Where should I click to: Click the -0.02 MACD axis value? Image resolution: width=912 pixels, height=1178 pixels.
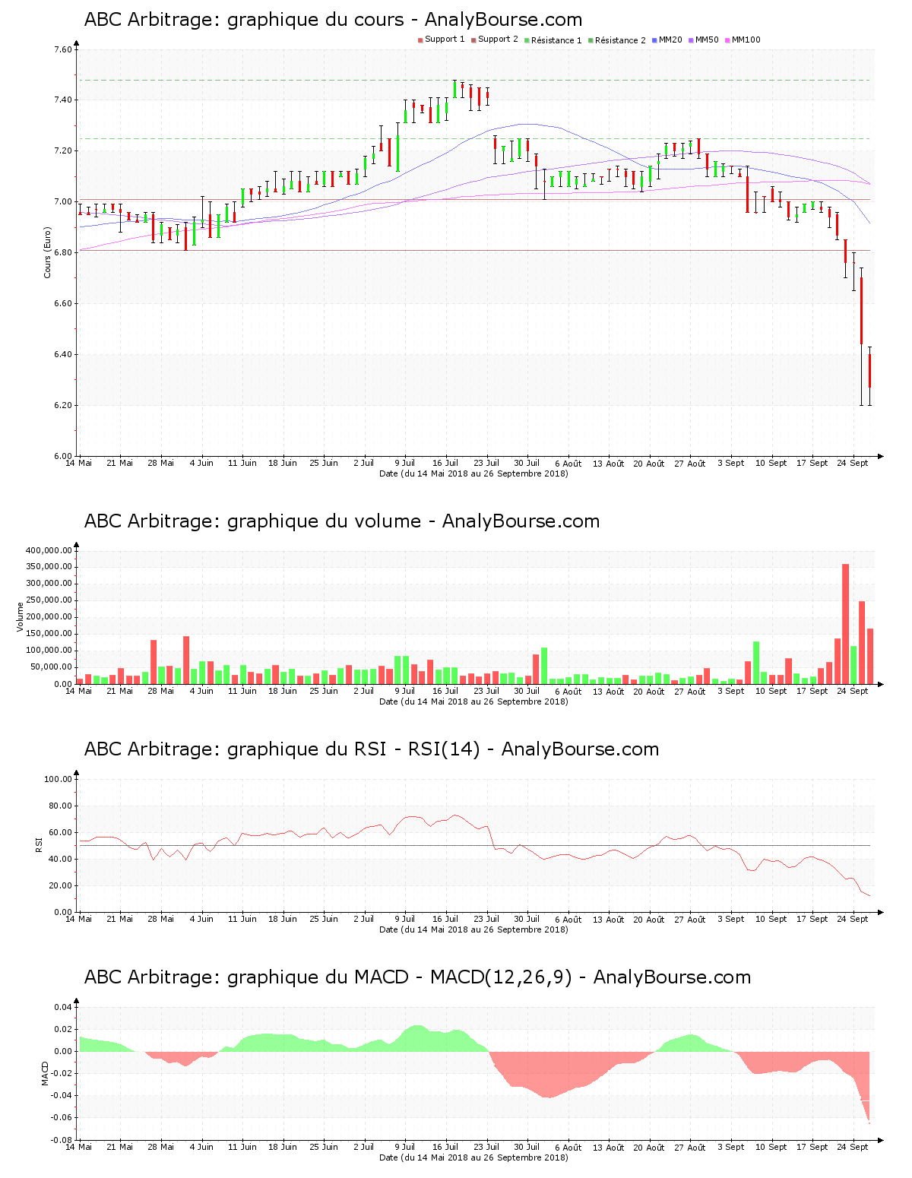61,1073
